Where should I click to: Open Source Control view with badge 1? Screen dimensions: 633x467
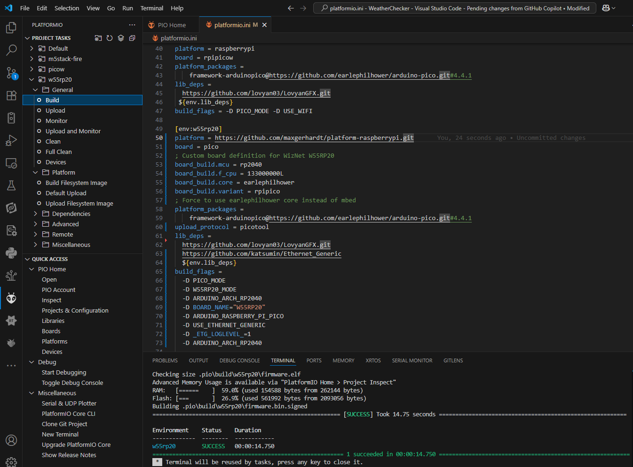click(x=11, y=73)
